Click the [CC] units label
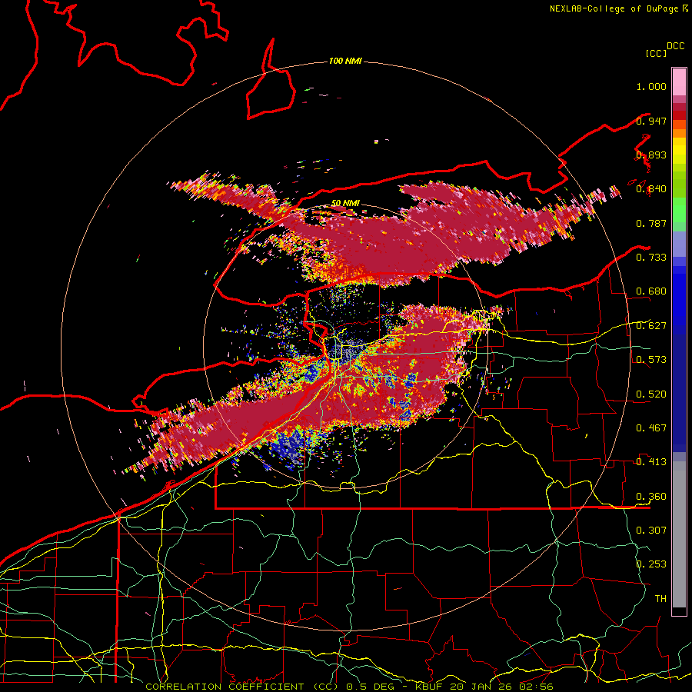 click(x=656, y=53)
